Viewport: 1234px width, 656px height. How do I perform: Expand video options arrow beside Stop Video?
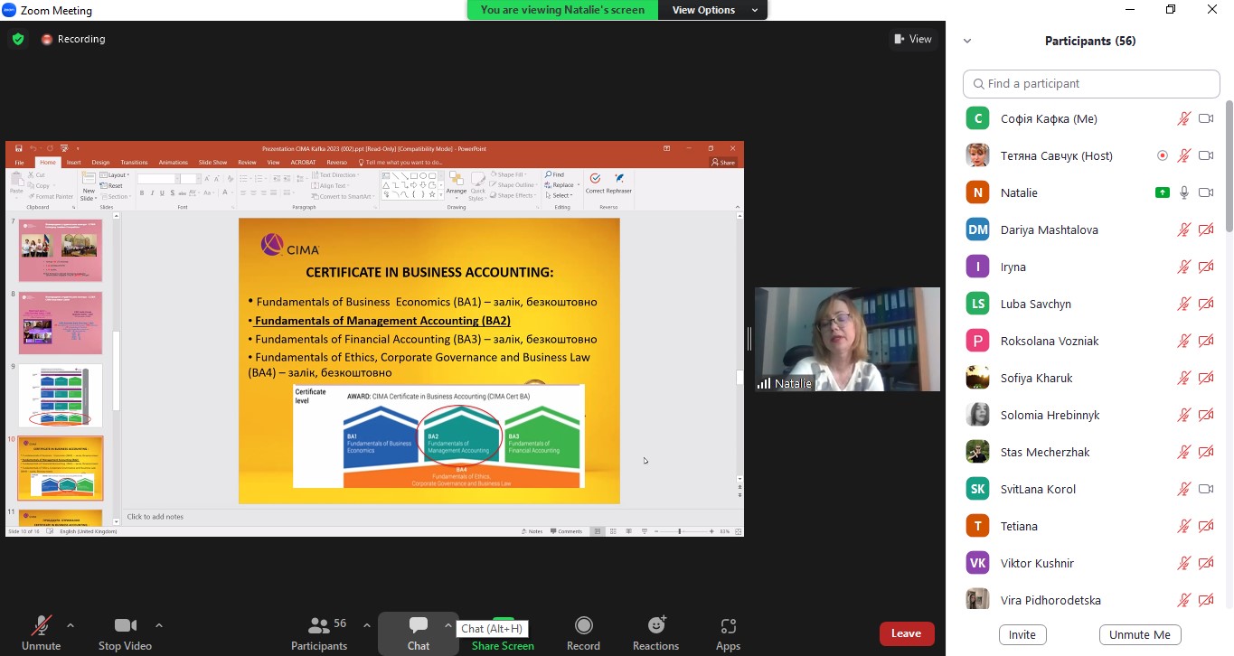pyautogui.click(x=159, y=624)
